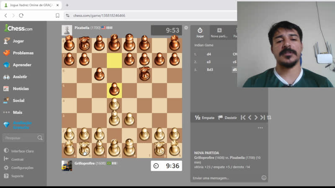Click the chess.com address bar URL
335x188 pixels.
tap(99, 15)
